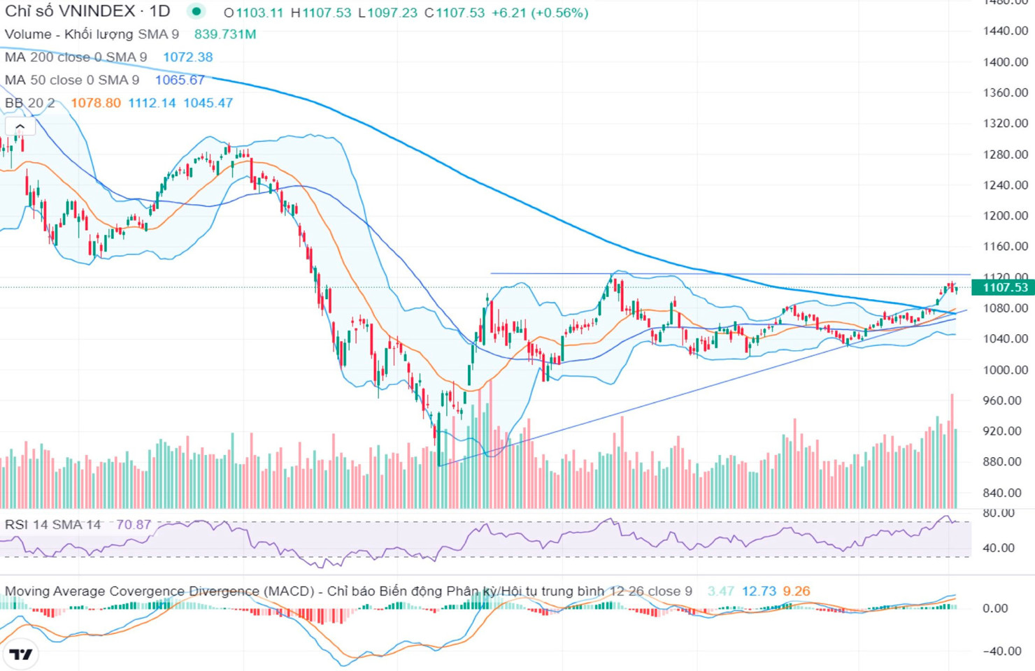Screen dimensions: 1035x671
Task: Click the open price value O1103.11
Action: click(254, 13)
